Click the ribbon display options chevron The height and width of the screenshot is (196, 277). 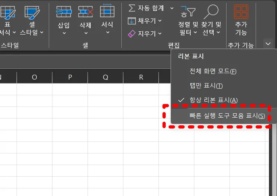[x=268, y=44]
